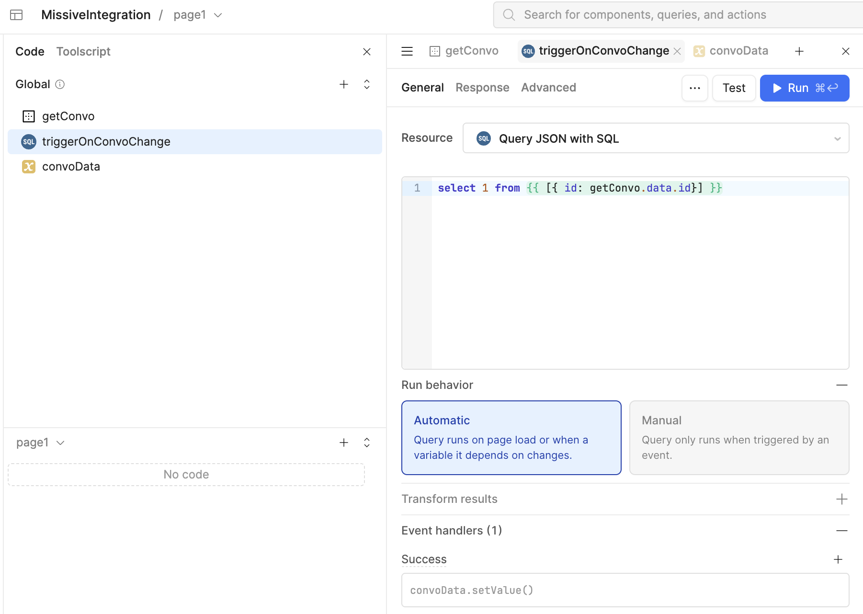This screenshot has width=863, height=614.
Task: Add a new query tab with plus
Action: [x=799, y=51]
